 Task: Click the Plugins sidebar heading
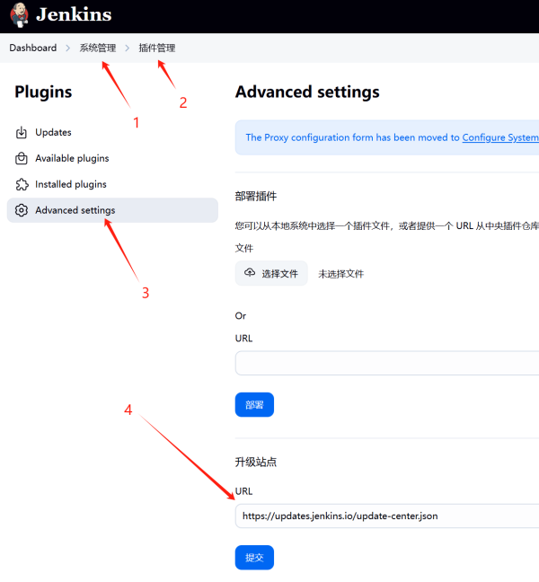click(x=43, y=92)
